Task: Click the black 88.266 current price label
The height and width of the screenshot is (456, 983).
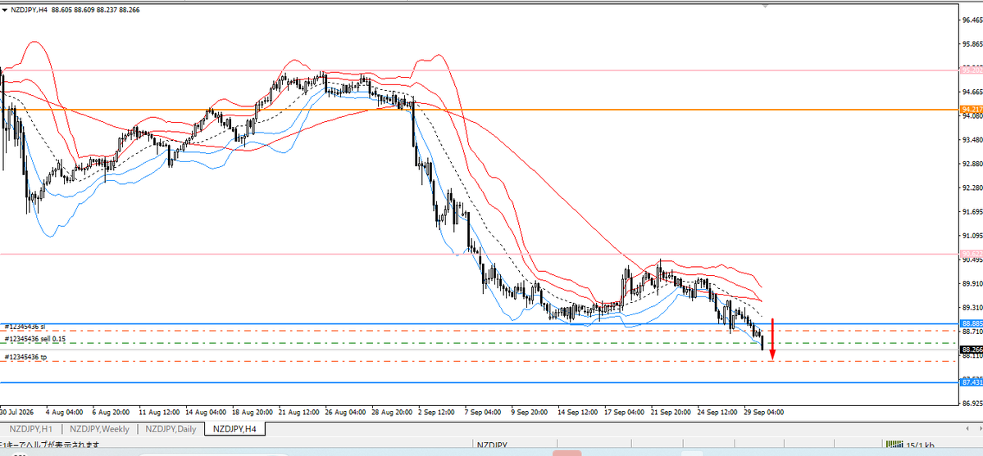Action: tap(971, 350)
